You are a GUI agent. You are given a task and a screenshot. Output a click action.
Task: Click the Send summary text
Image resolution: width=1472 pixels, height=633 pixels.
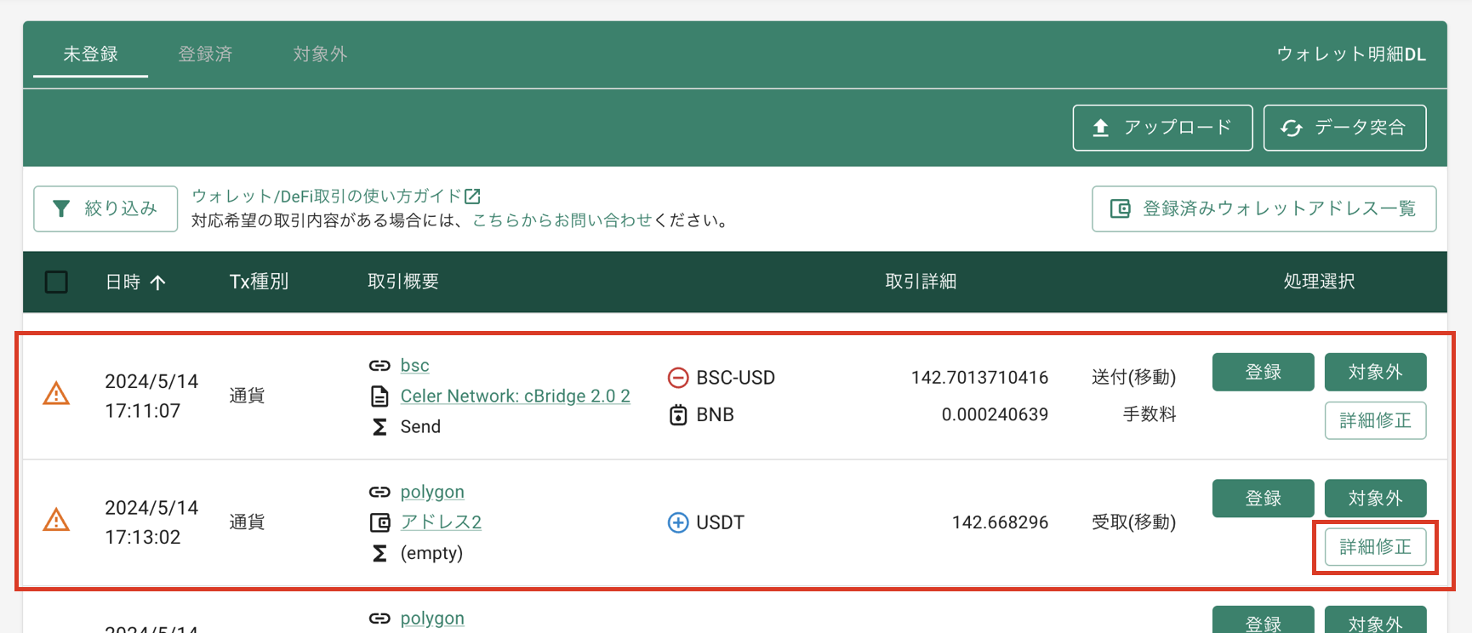420,426
